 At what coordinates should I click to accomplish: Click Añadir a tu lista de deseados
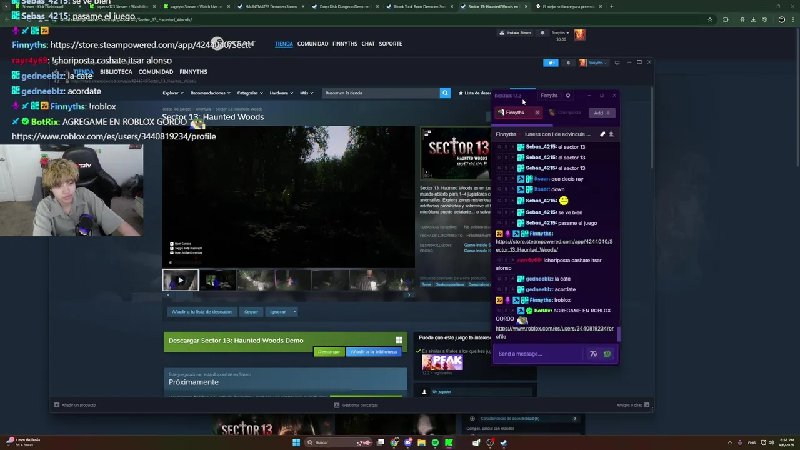click(x=202, y=312)
